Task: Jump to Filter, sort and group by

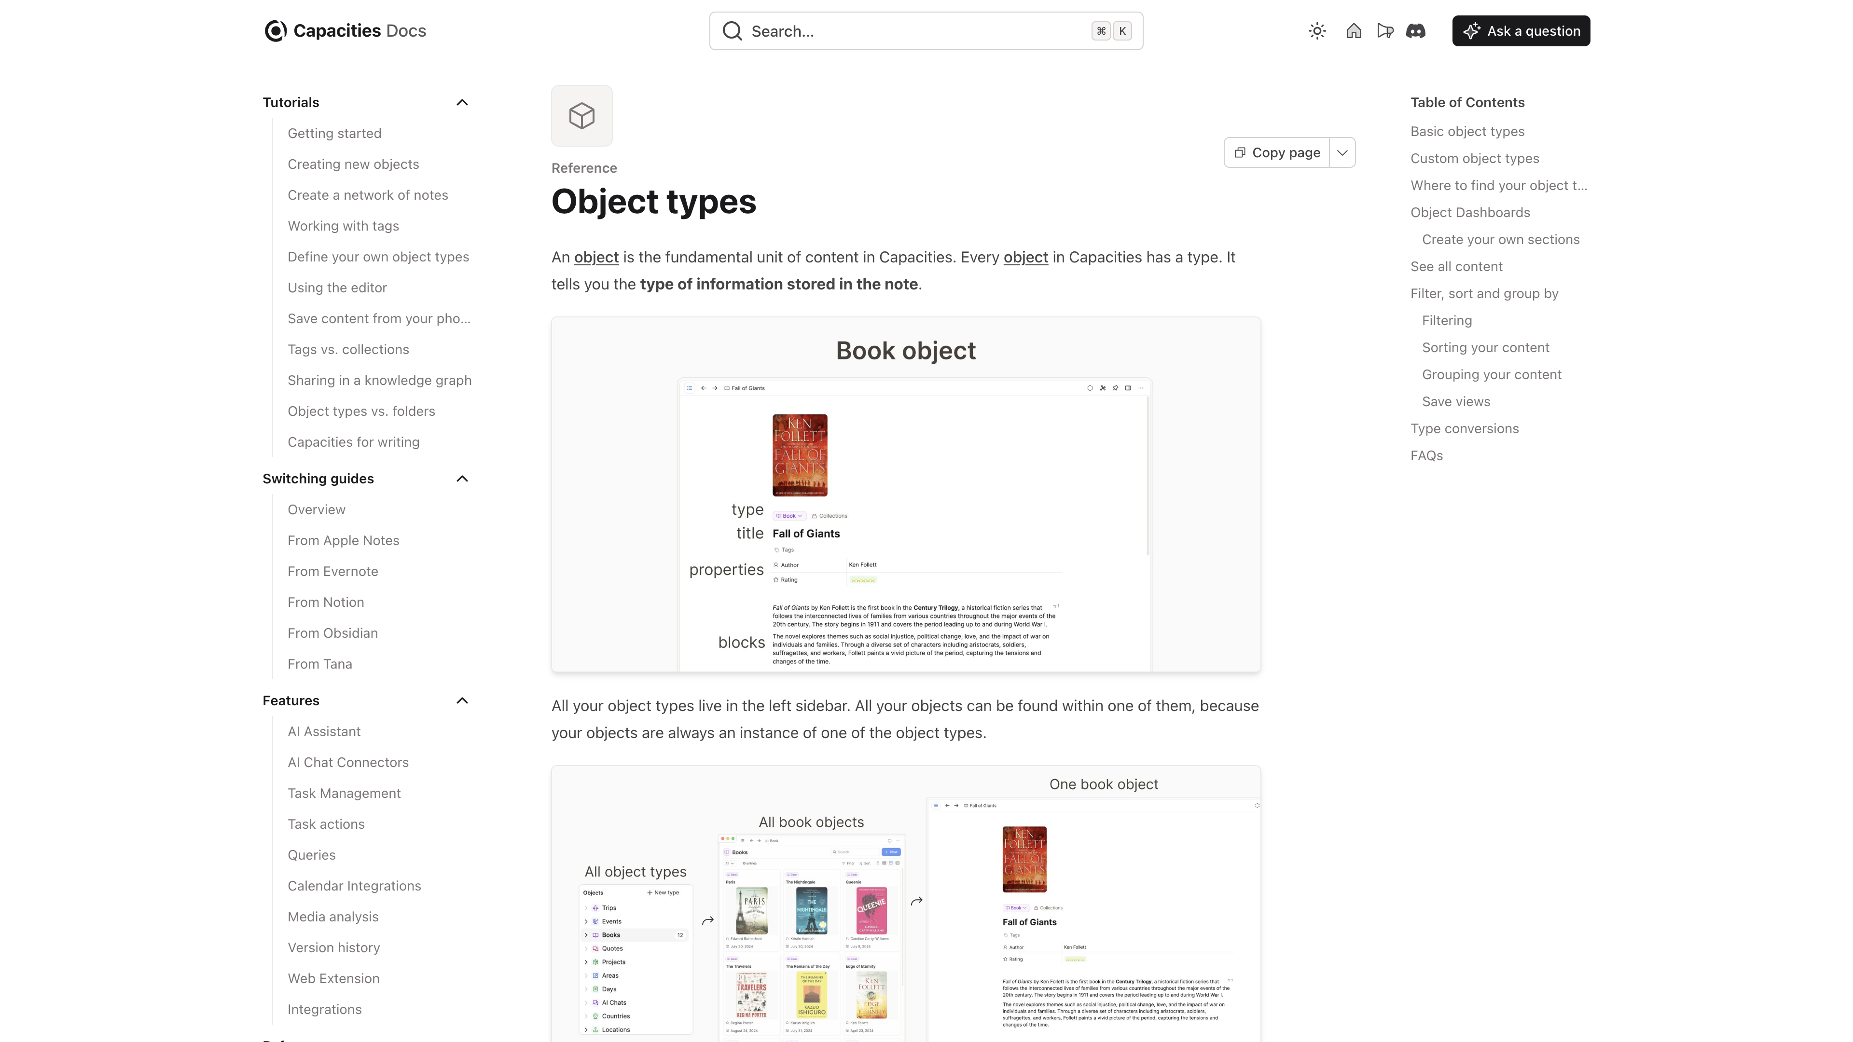Action: tap(1484, 293)
